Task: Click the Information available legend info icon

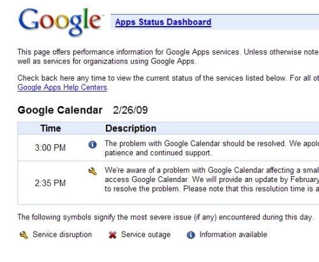Action: pos(191,235)
